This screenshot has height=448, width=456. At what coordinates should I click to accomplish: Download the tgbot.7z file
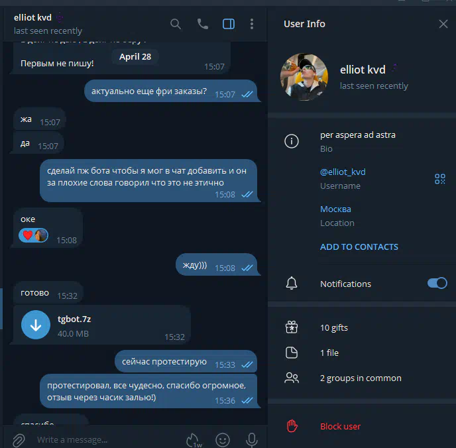(x=36, y=325)
